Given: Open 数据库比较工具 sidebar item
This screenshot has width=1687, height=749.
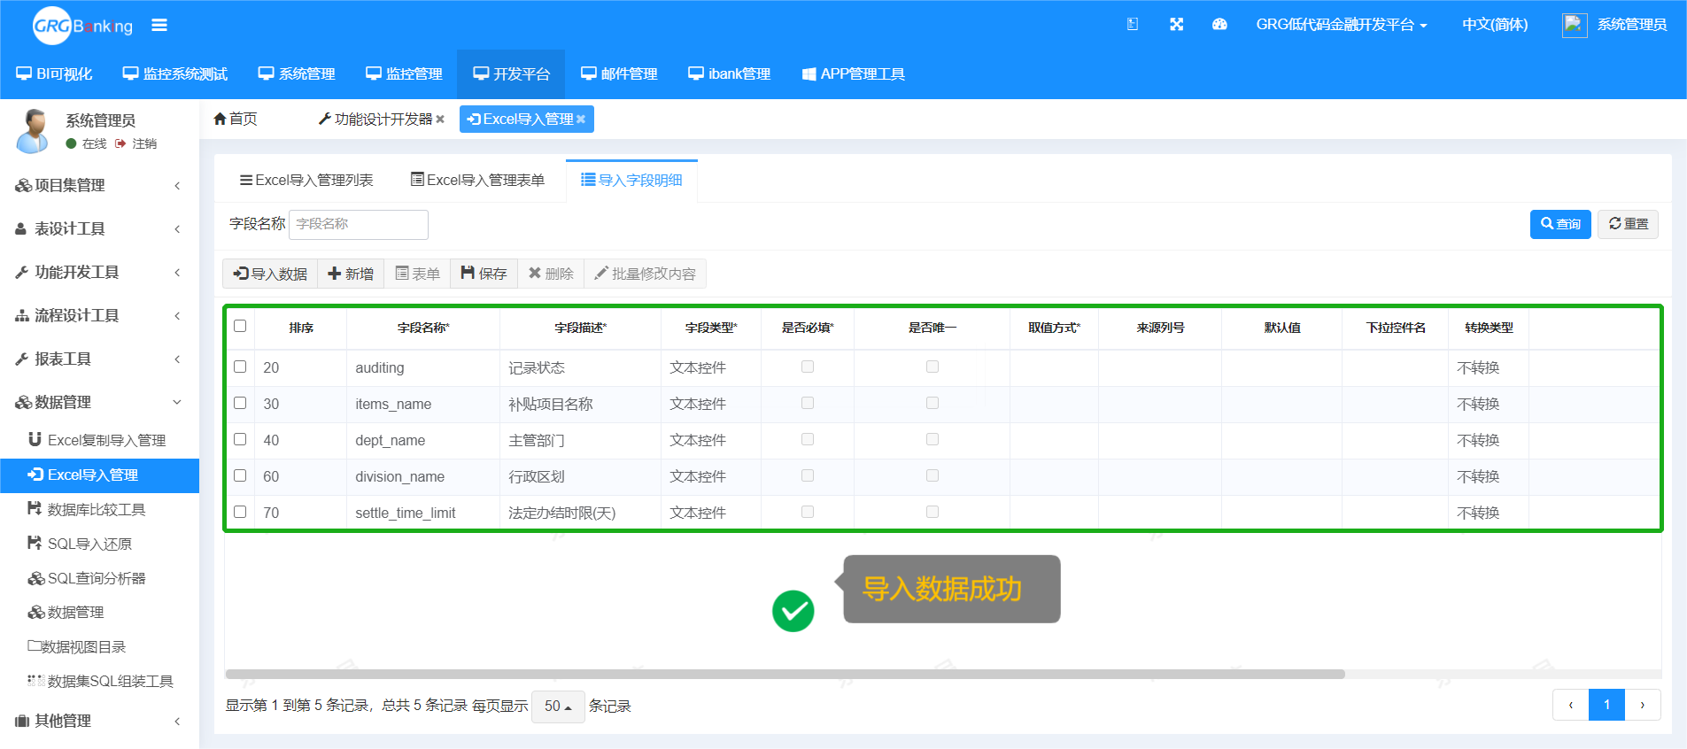Looking at the screenshot, I should pyautogui.click(x=99, y=509).
